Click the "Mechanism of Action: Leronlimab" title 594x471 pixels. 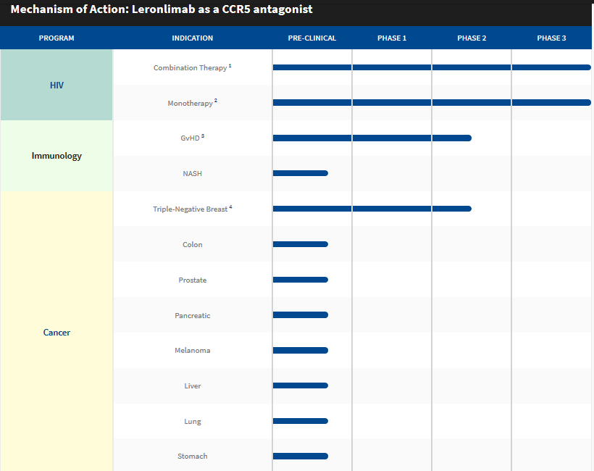[x=162, y=9]
